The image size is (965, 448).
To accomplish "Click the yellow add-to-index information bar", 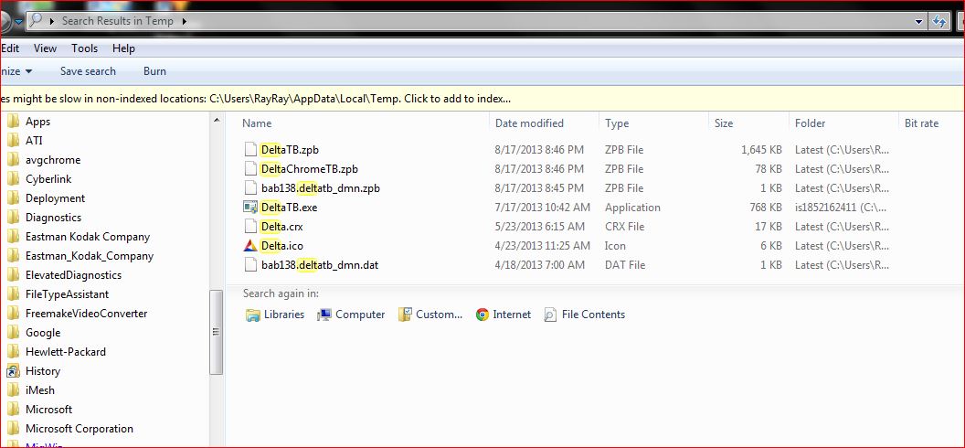I will coord(482,99).
